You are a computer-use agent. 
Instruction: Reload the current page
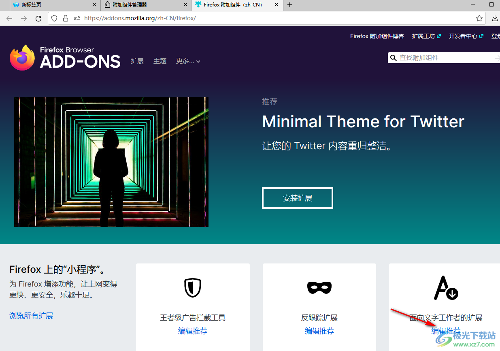[38, 18]
